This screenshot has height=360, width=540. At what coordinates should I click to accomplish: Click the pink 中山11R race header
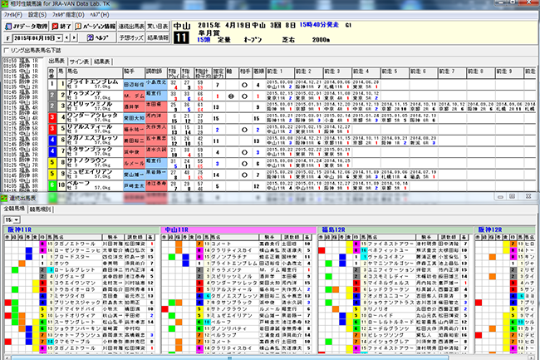click(x=238, y=229)
